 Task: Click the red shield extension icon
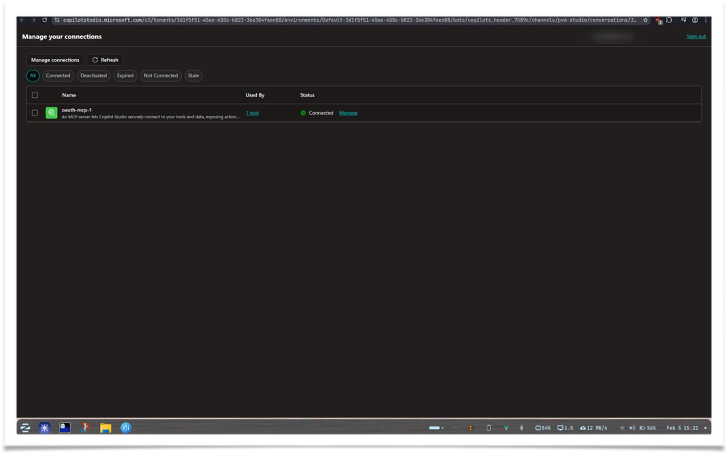click(x=658, y=20)
